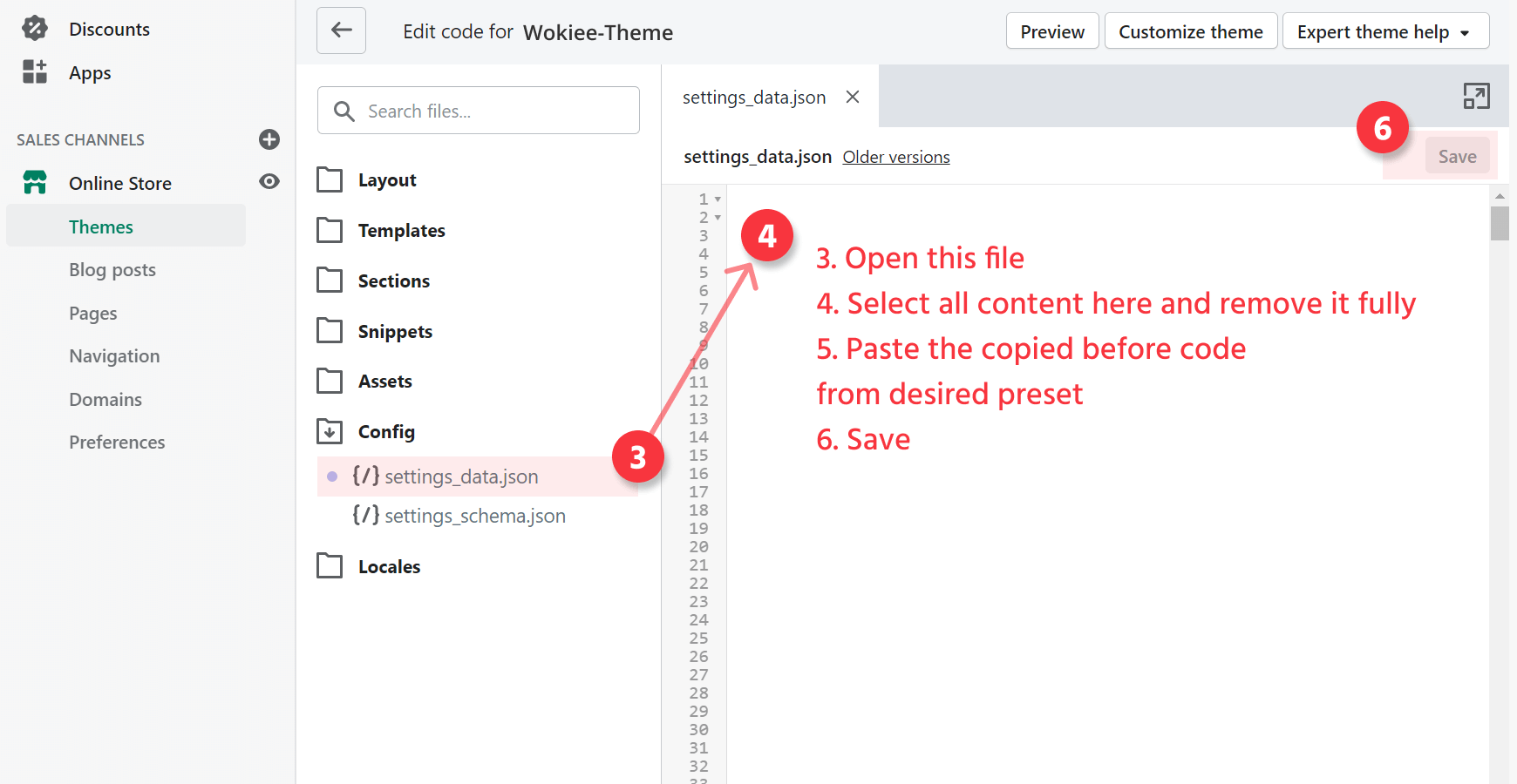Collapse the Config folder
Viewport: 1517px width, 784px height.
(386, 432)
